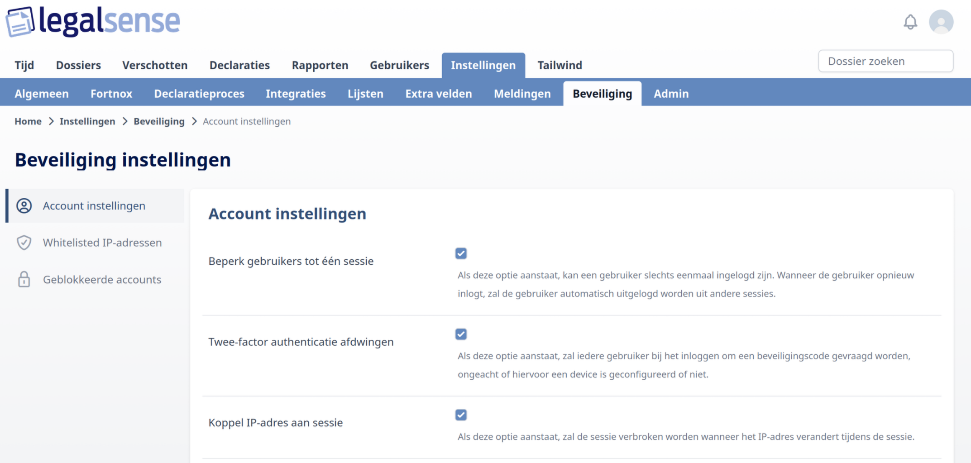Screen dimensions: 971x463
Task: Switch to Algemeen settings subtab
Action: click(x=42, y=94)
